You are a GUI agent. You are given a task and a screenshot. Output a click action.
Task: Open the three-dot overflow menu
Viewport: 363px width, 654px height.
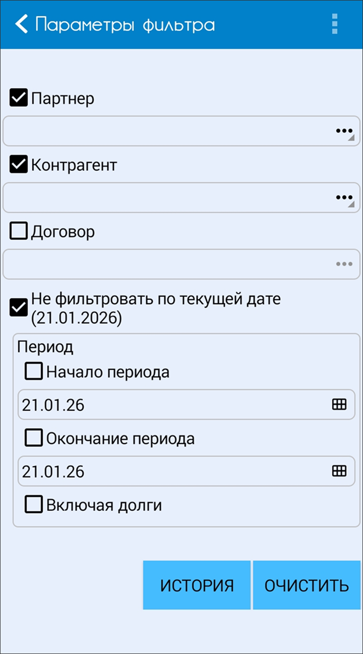coord(334,24)
